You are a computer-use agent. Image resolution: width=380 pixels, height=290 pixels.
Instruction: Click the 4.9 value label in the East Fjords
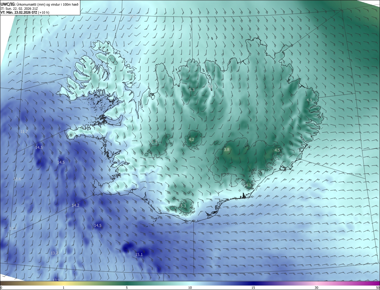[309, 100]
